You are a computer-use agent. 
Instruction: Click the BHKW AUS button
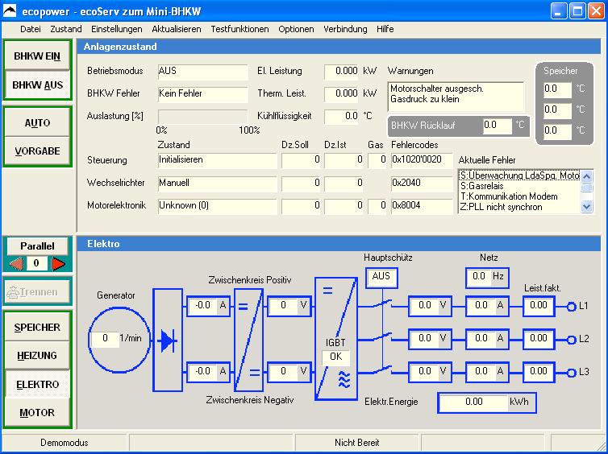[37, 85]
